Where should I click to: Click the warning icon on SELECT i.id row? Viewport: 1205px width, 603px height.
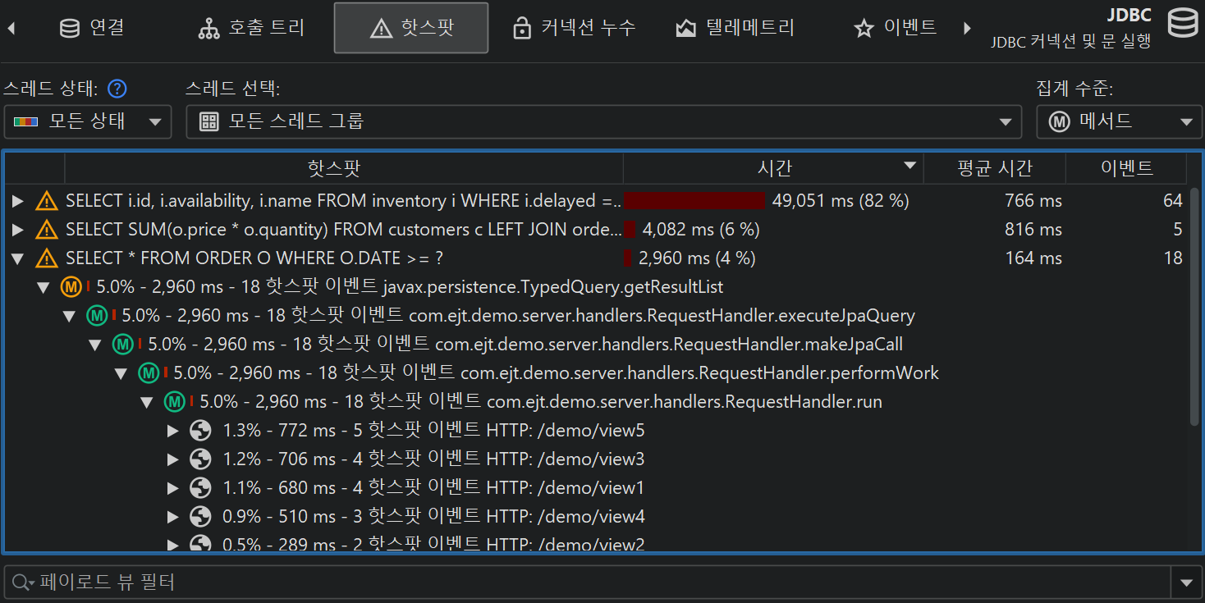coord(47,201)
